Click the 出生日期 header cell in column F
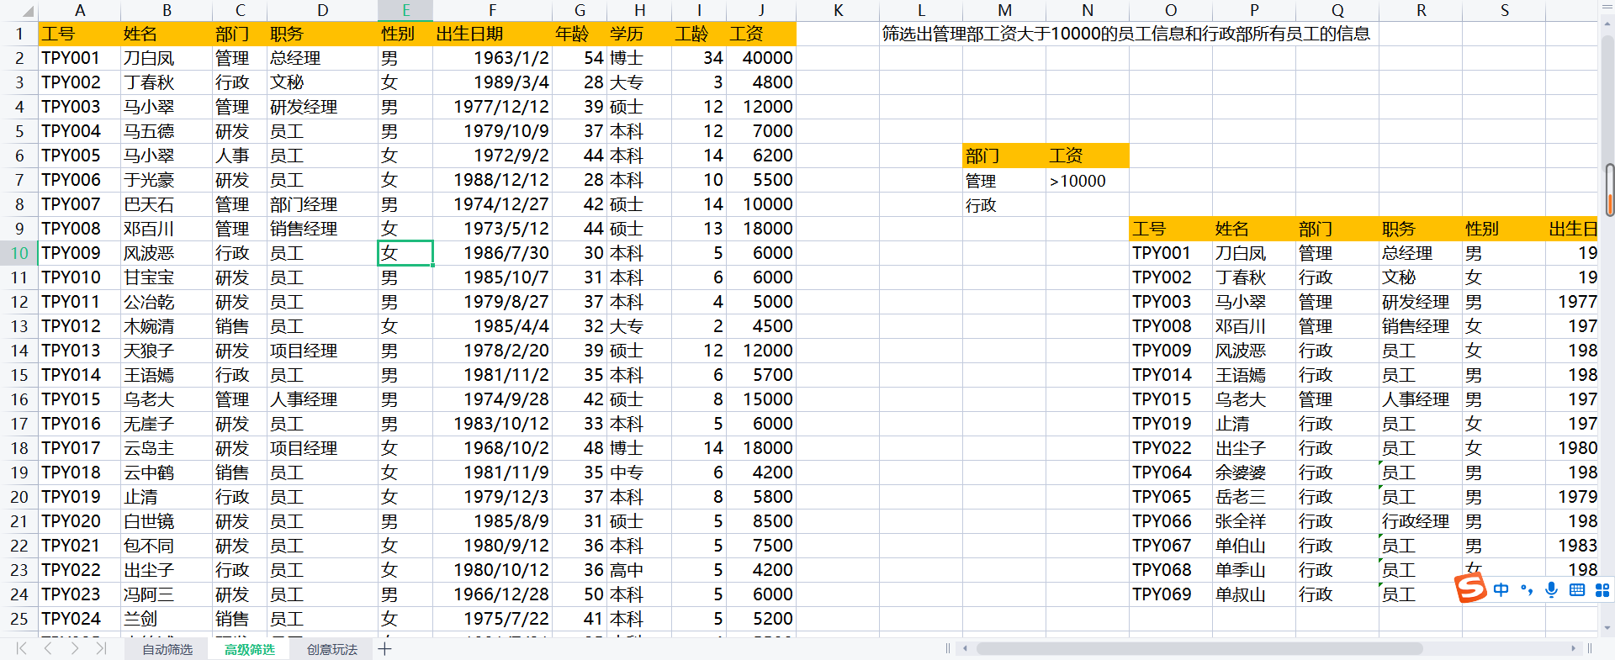This screenshot has width=1615, height=660. [492, 34]
